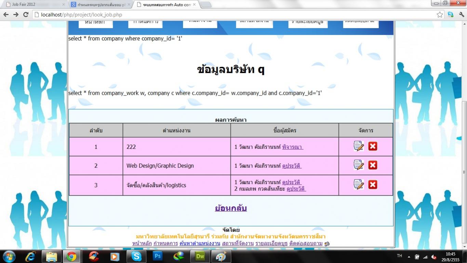
Task: Delete the Web Design/Graphic Design row
Action: [373, 165]
